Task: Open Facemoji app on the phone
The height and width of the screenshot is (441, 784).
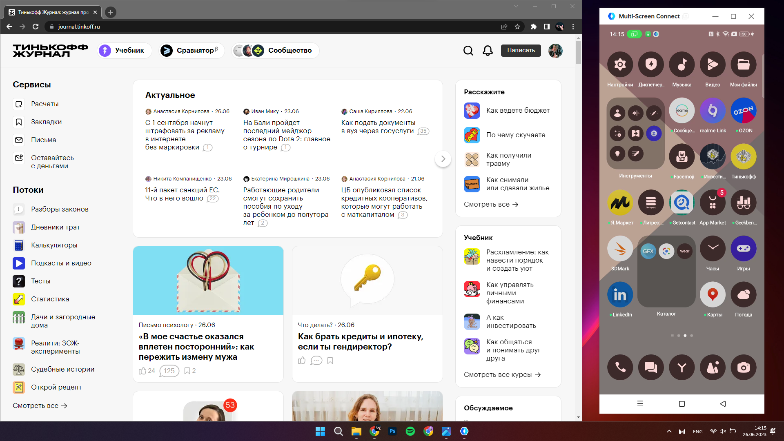Action: point(682,156)
